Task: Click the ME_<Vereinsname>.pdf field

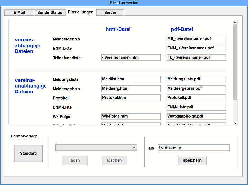Action: pos(196,39)
